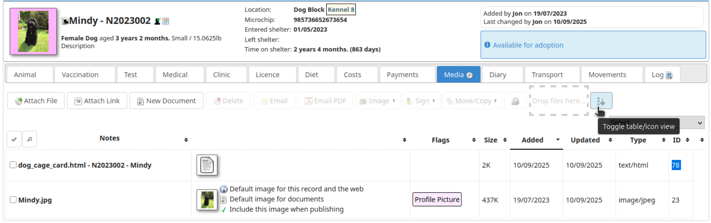Click the green figure icon beside the name
The width and height of the screenshot is (711, 223).
(x=157, y=21)
